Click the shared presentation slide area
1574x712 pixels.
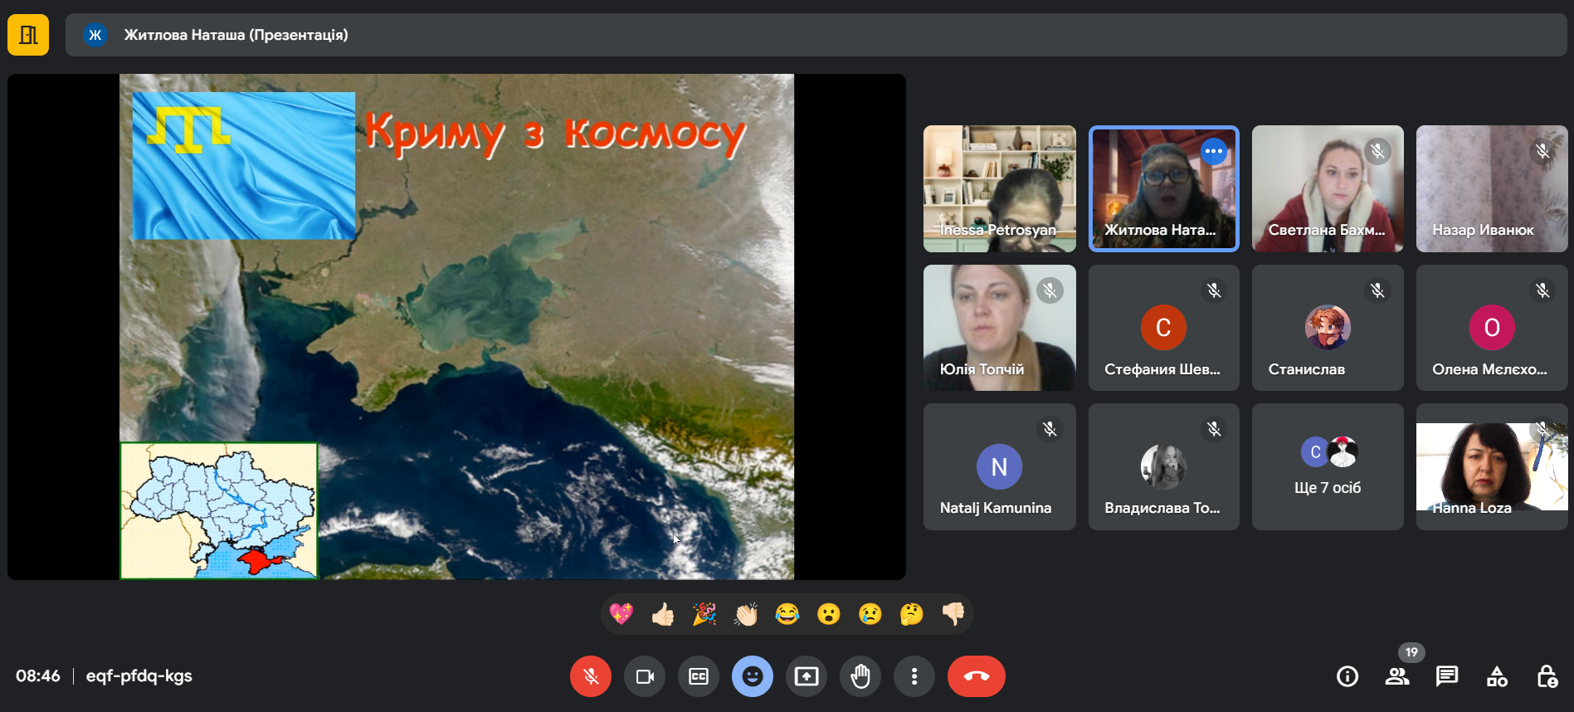456,327
